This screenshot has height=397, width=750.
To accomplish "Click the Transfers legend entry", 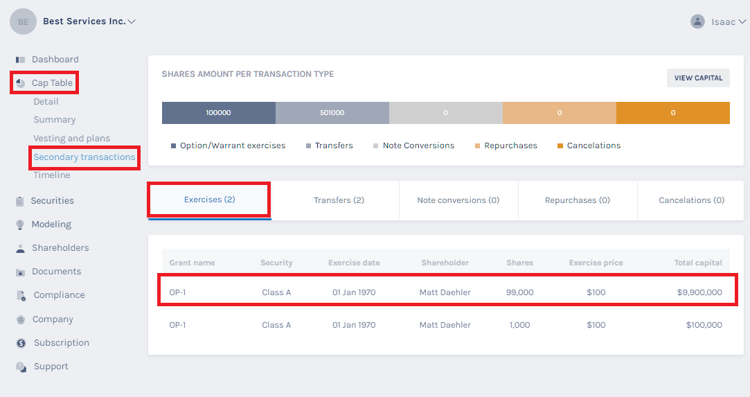I will pos(329,145).
